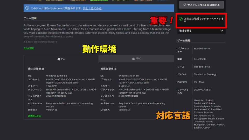The image size is (249, 140).
Task: Click the green checkmark activation icon
Action: 181,19
